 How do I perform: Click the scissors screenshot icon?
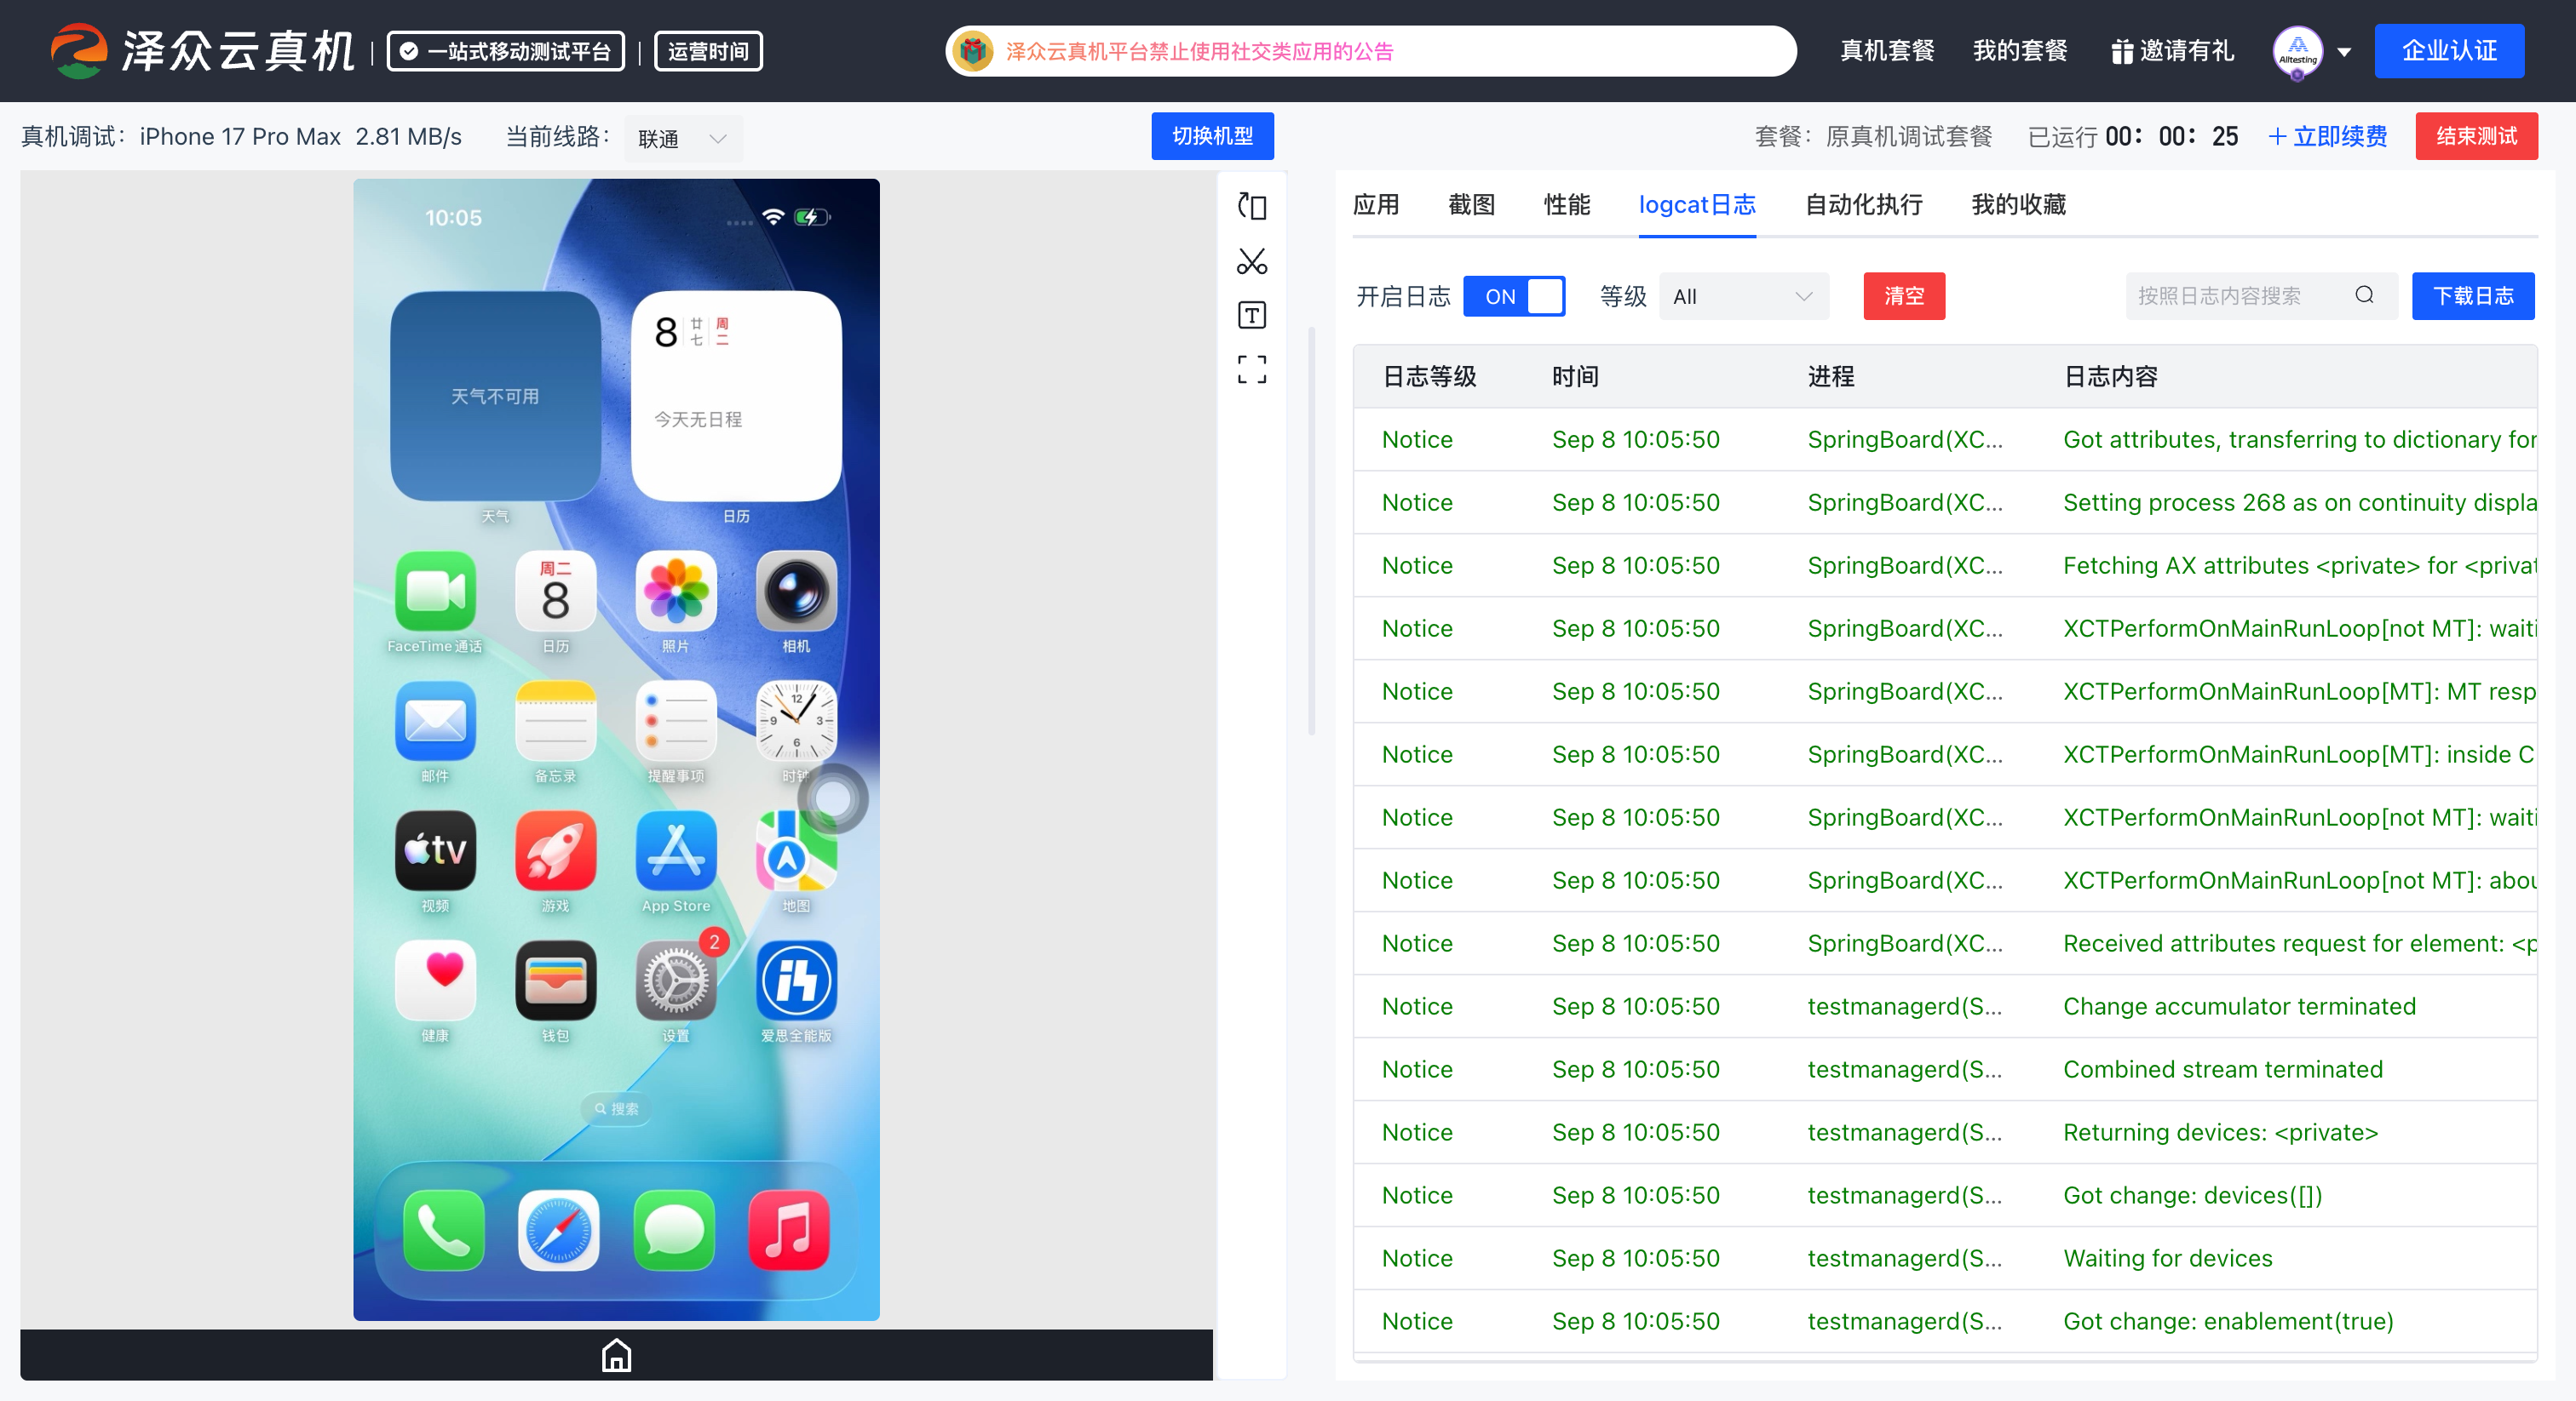pos(1251,260)
